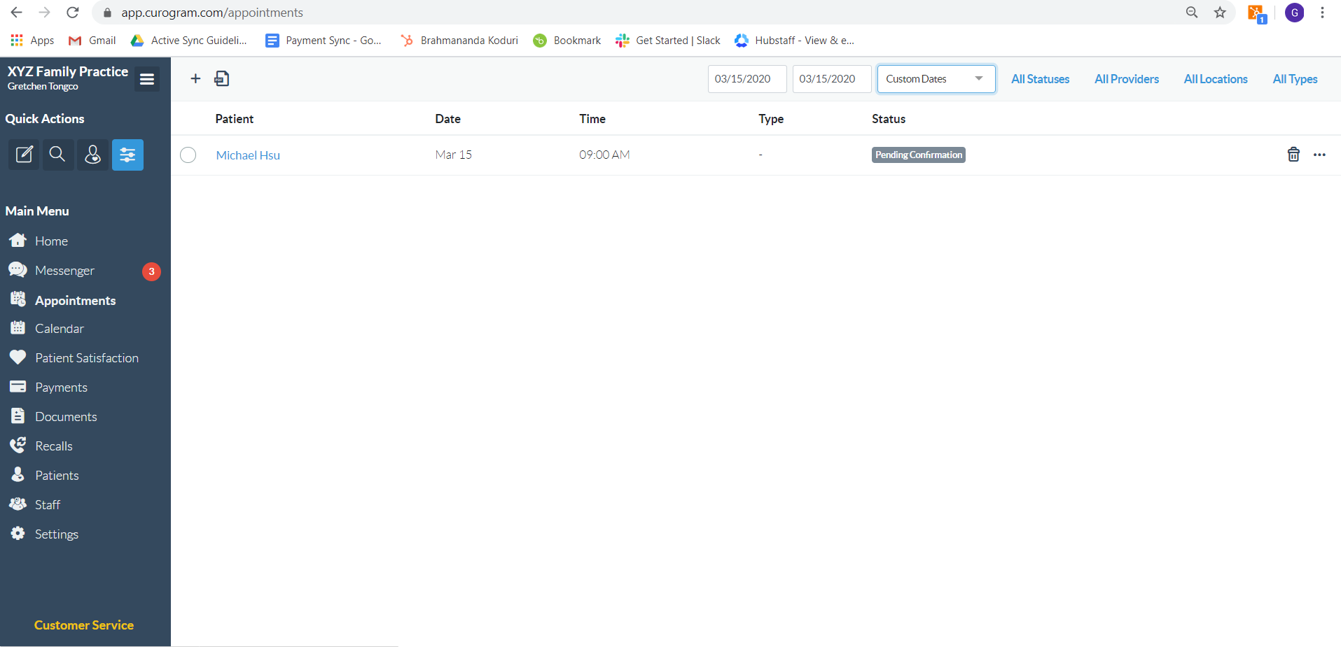1341x647 pixels.
Task: Select Appointments in main menu
Action: (75, 300)
